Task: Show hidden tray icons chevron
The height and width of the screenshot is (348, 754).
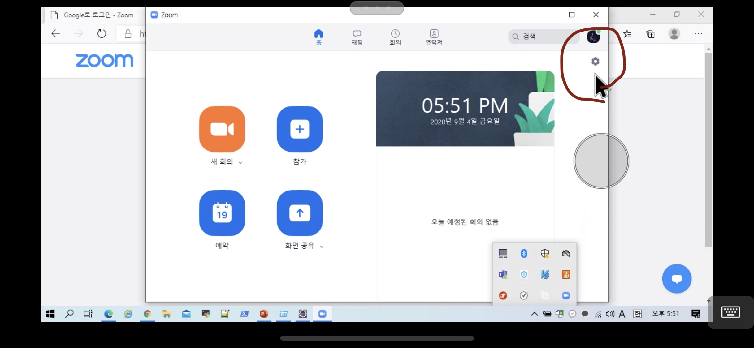Action: [x=534, y=314]
